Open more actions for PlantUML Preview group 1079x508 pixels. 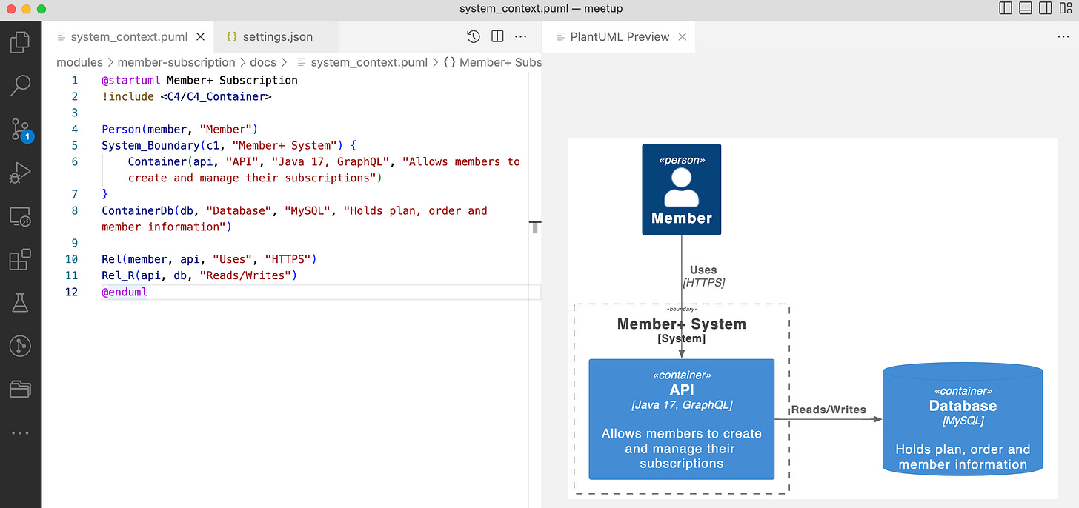point(1063,36)
